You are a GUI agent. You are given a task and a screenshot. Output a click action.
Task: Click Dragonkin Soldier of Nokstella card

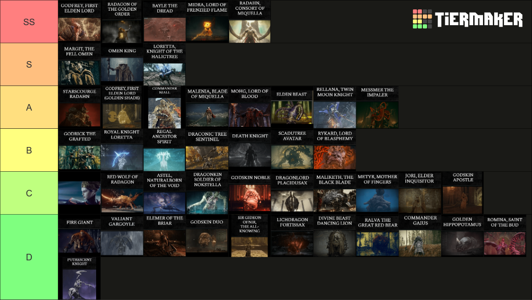(207, 193)
